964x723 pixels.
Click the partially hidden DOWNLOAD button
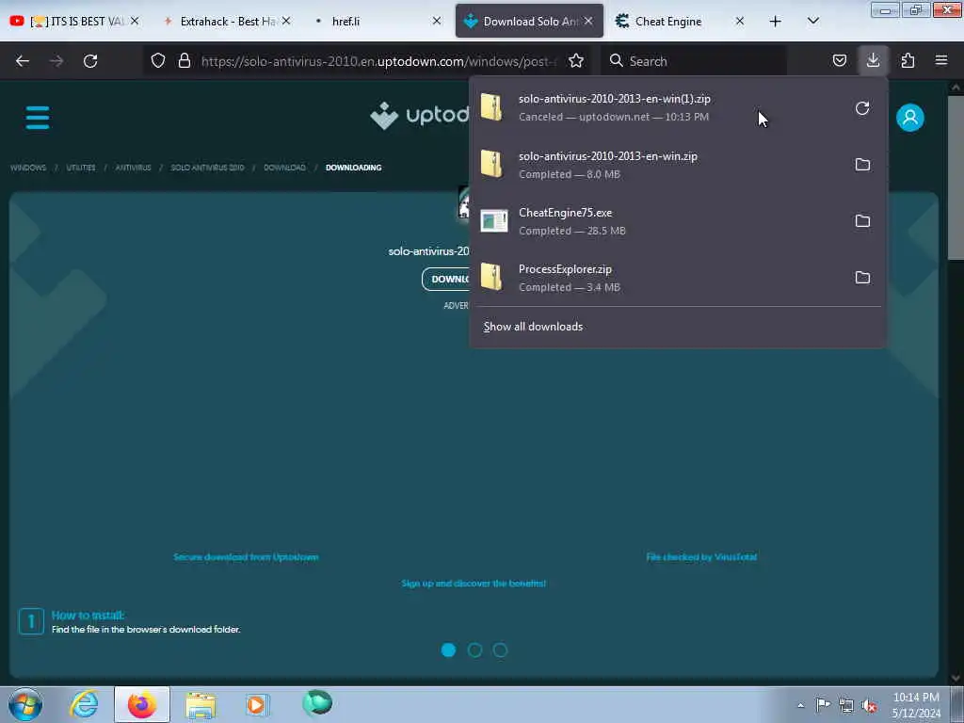[446, 279]
